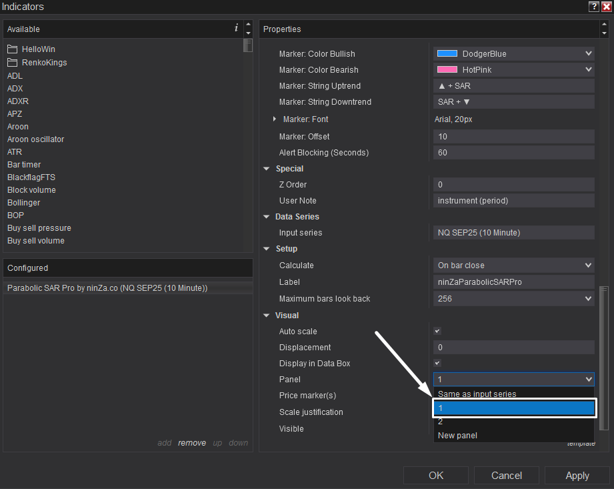Click the DodgerBlue color swatch
Viewport: 614px width, 489px height.
pos(447,53)
